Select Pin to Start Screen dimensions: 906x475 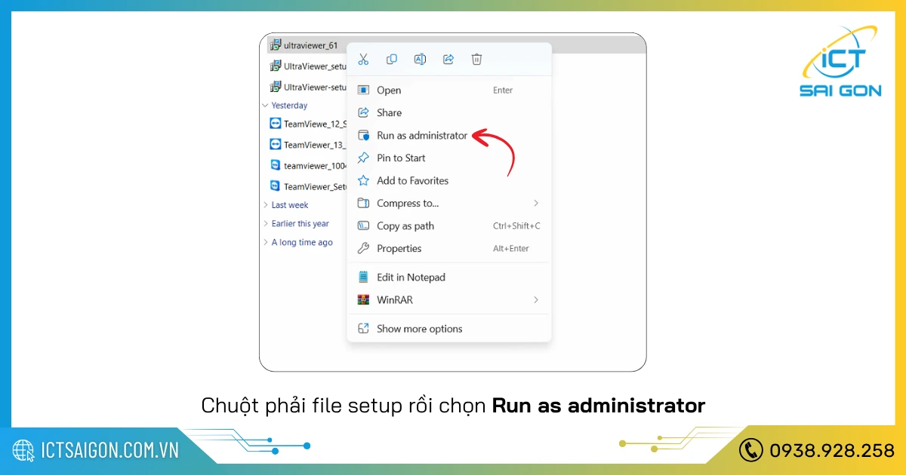tap(449, 158)
